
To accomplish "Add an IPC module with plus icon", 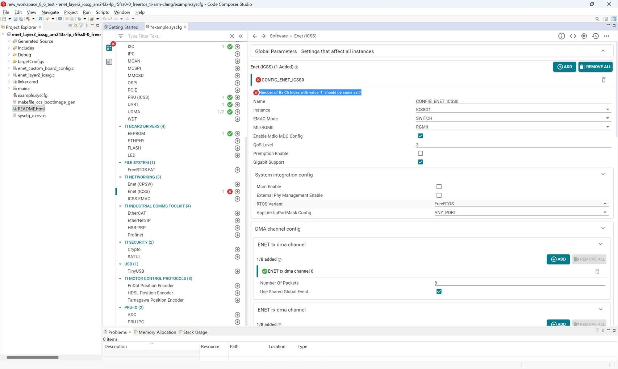I will tap(237, 54).
